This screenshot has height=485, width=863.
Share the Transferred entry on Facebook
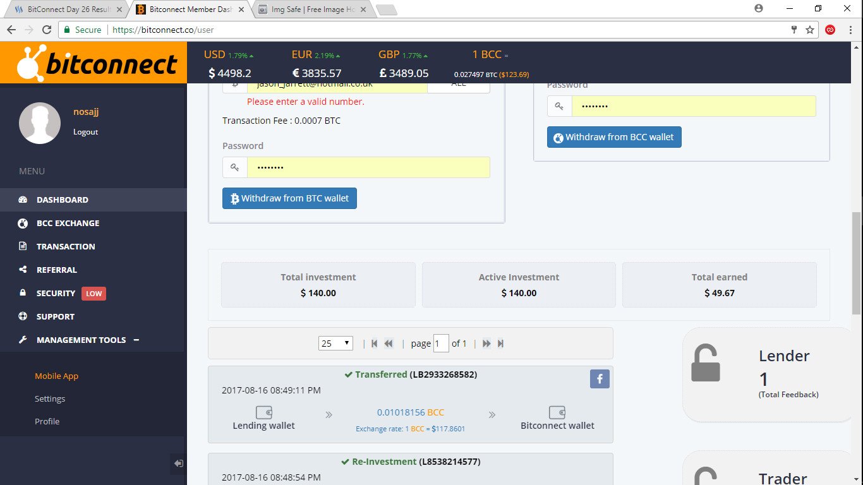click(x=600, y=379)
